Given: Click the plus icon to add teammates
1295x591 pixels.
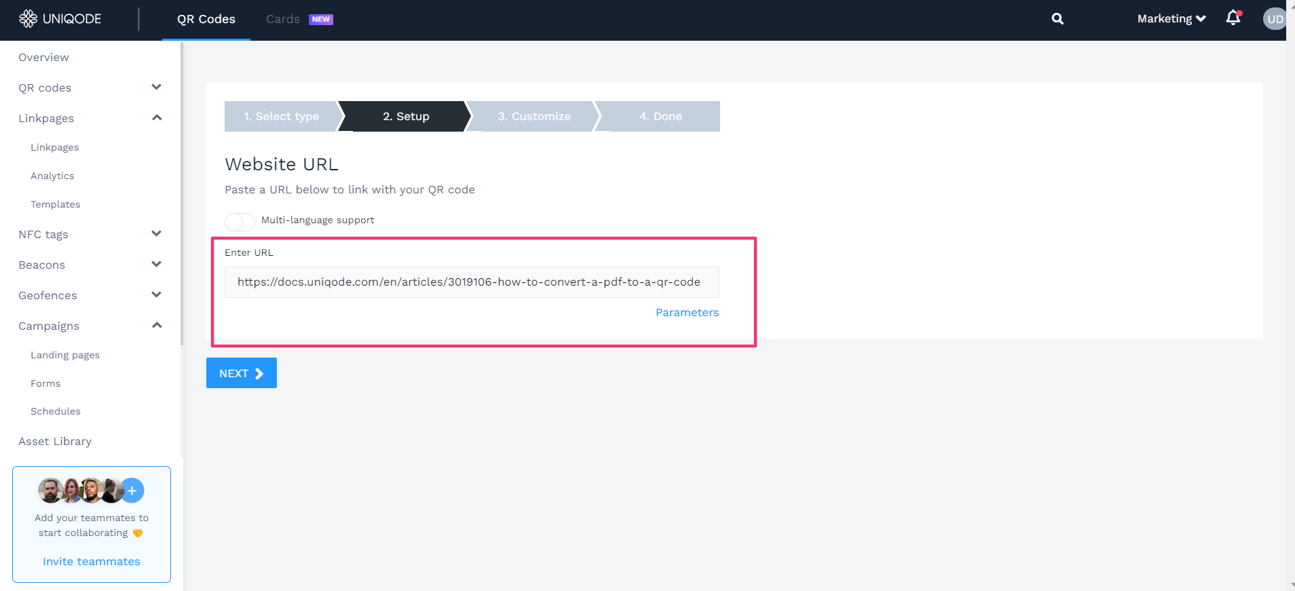Looking at the screenshot, I should tap(132, 490).
